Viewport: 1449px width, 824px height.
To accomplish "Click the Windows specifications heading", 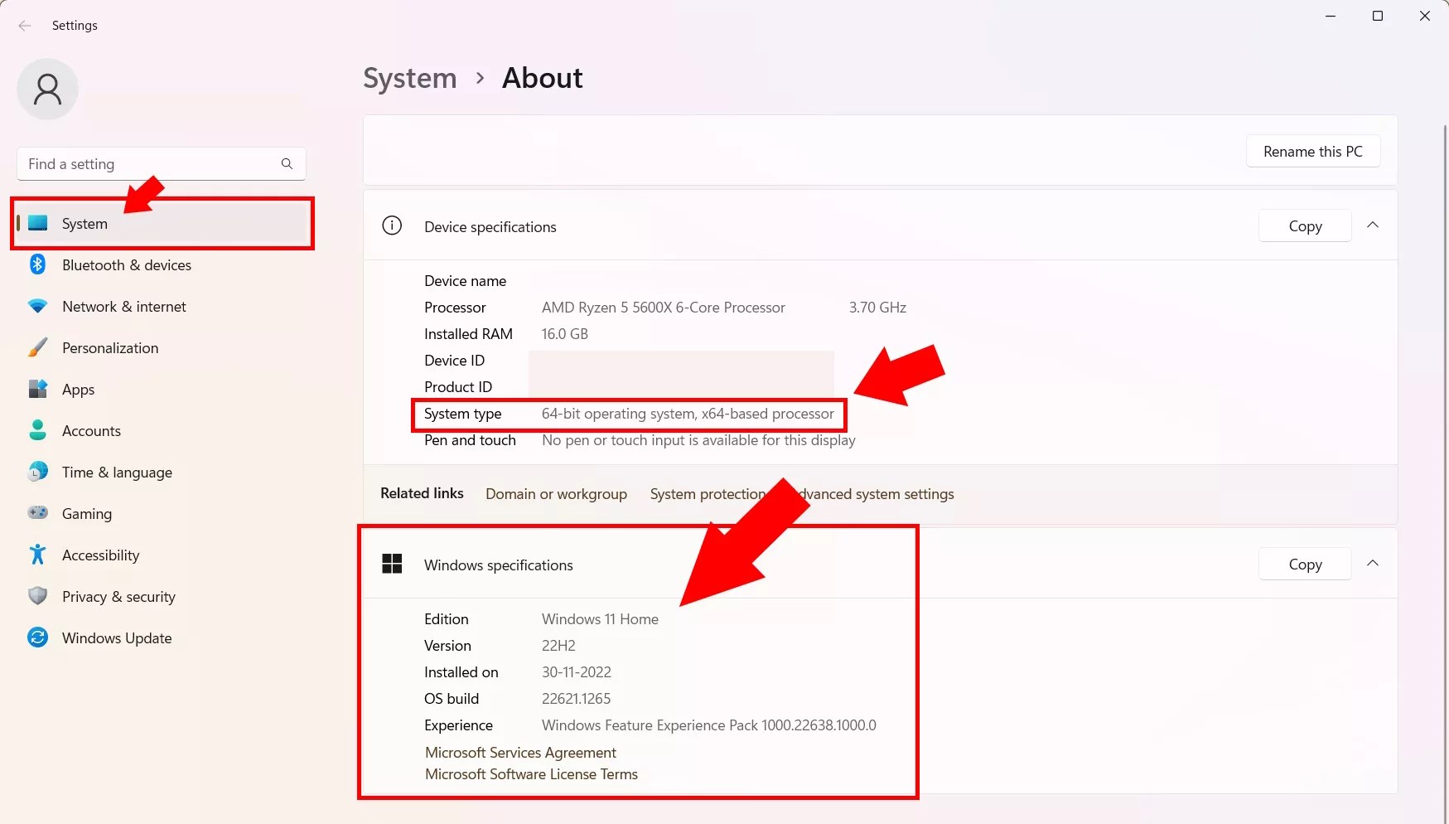I will point(498,565).
